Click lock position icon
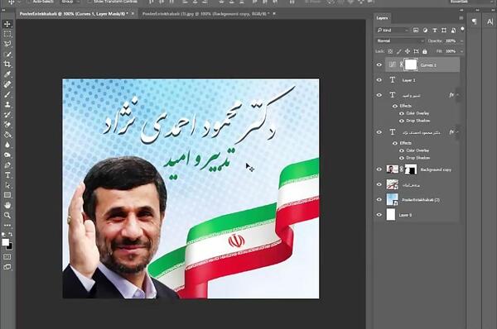Screen dimensions: 497x329 [408, 51]
